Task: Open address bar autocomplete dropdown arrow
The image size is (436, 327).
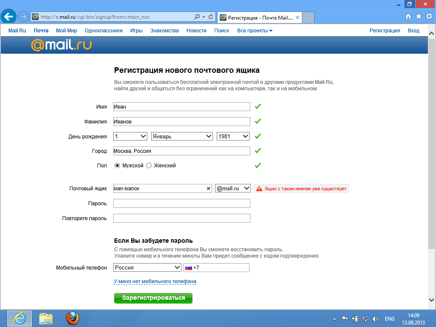Action: point(204,17)
